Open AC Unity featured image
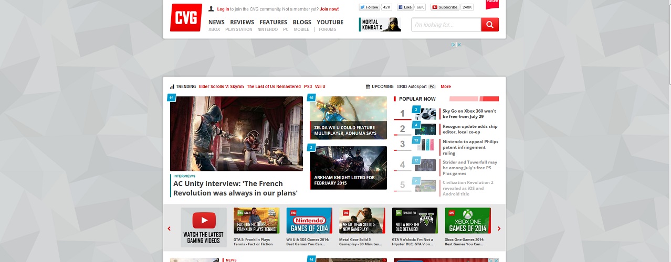The height and width of the screenshot is (262, 671). tap(236, 134)
